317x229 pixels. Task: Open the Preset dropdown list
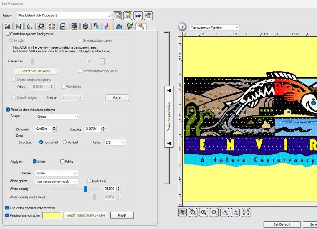pyautogui.click(x=64, y=15)
